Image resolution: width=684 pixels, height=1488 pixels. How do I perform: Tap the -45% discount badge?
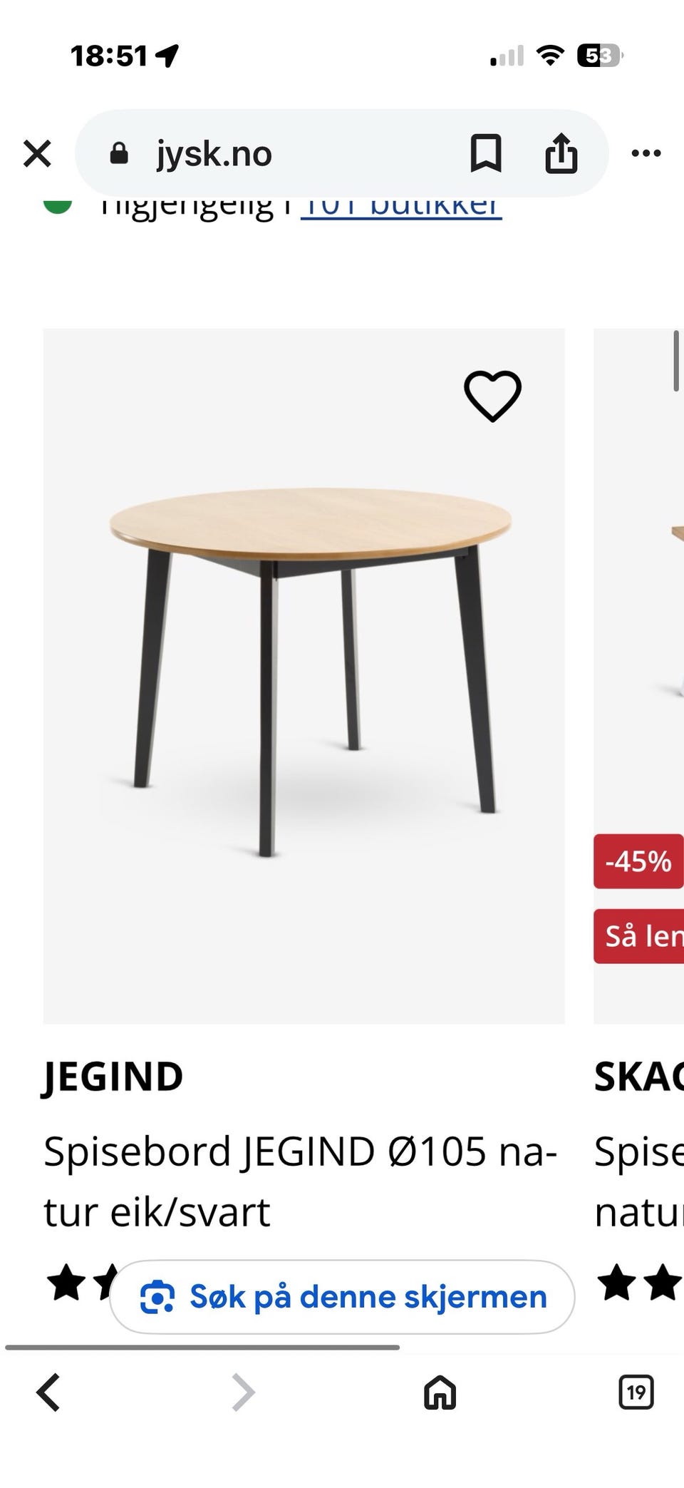pos(638,861)
